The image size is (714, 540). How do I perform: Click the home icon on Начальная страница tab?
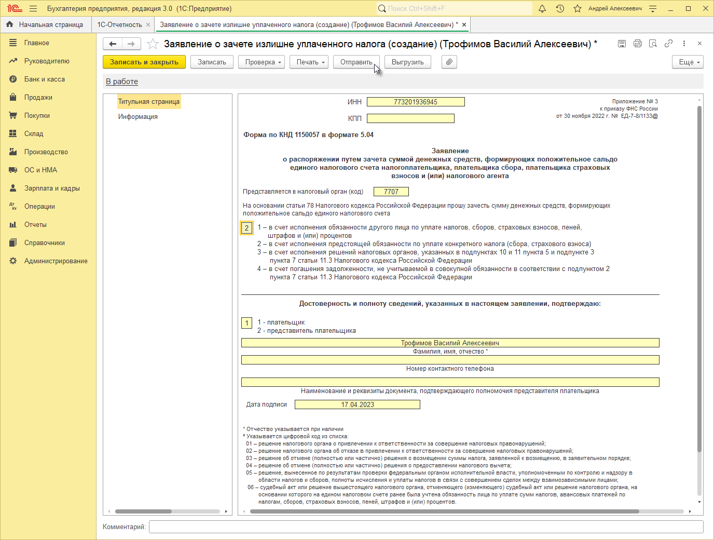9,24
